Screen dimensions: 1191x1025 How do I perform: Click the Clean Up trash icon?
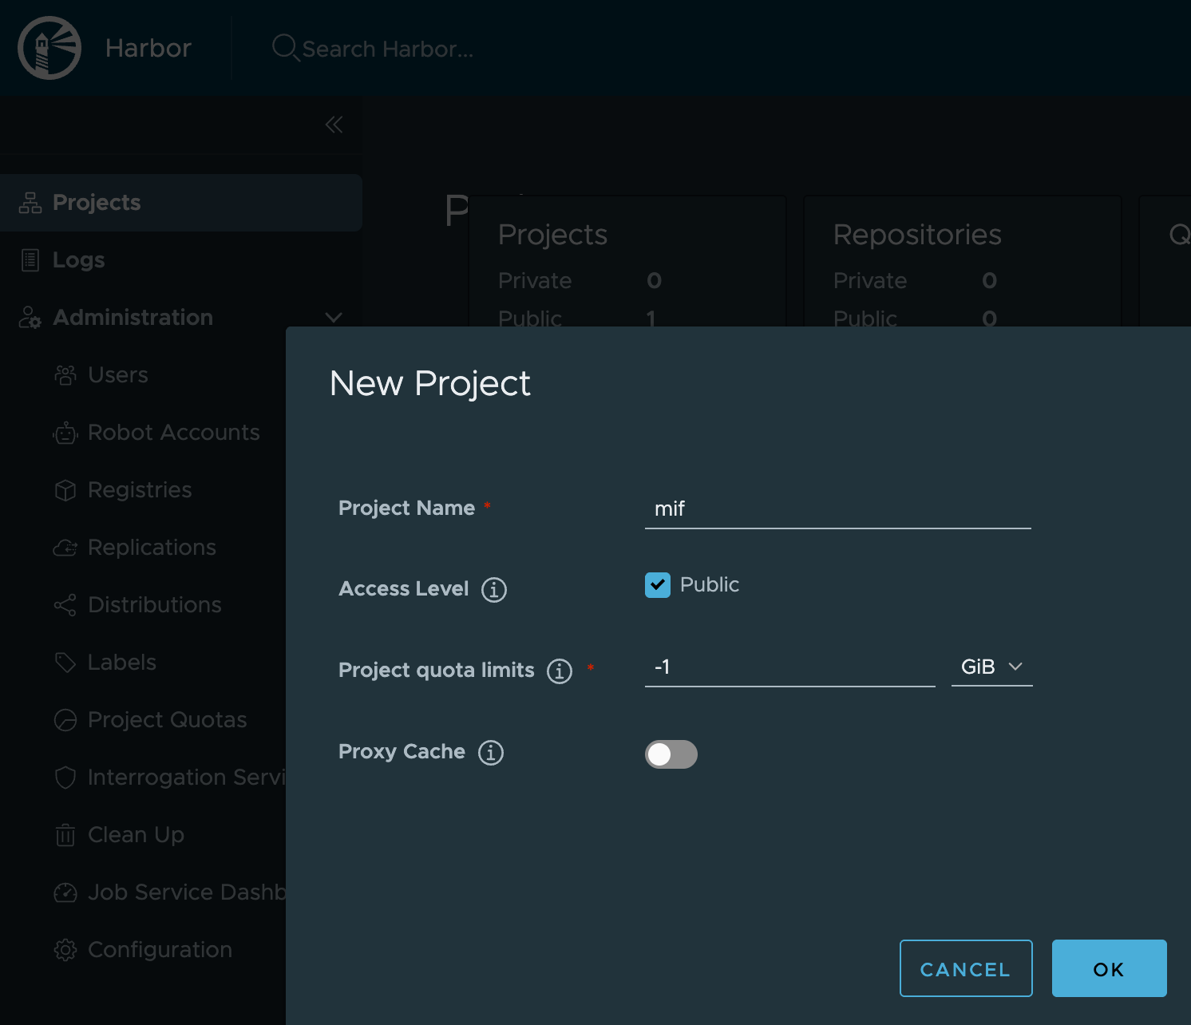tap(65, 834)
